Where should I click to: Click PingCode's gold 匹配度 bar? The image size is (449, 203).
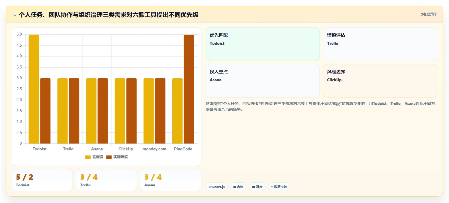tap(177, 111)
